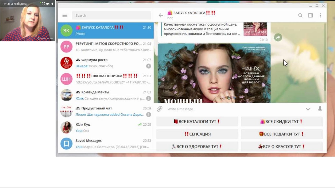Click unread badge on Формула роста

click(148, 66)
